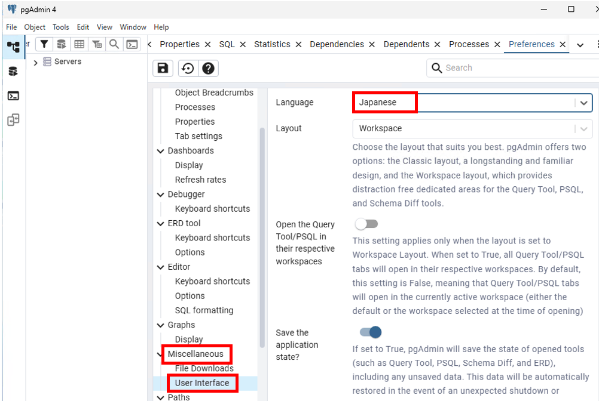Close the Properties tab
This screenshot has height=404, width=602.
click(x=207, y=45)
